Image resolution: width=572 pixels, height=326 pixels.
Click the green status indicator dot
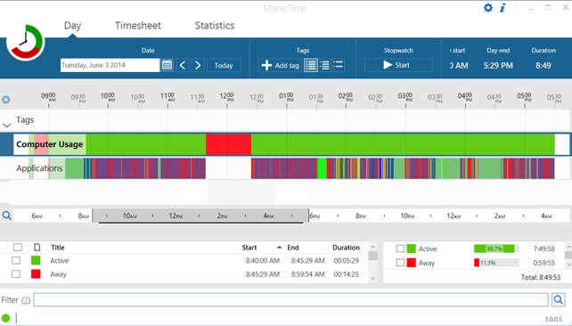5,318
